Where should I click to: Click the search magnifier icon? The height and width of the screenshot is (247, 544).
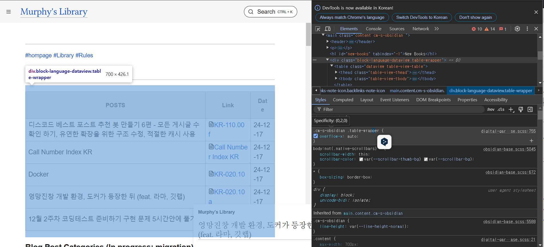[251, 12]
